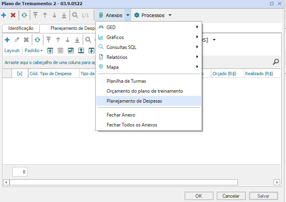The height and width of the screenshot is (202, 286).
Task: Go to last record in inner toolbar
Action: 77,40
